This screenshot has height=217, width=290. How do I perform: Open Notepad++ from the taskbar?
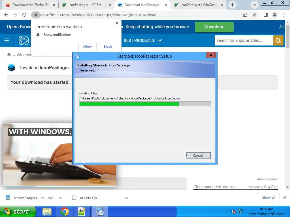pos(82,211)
